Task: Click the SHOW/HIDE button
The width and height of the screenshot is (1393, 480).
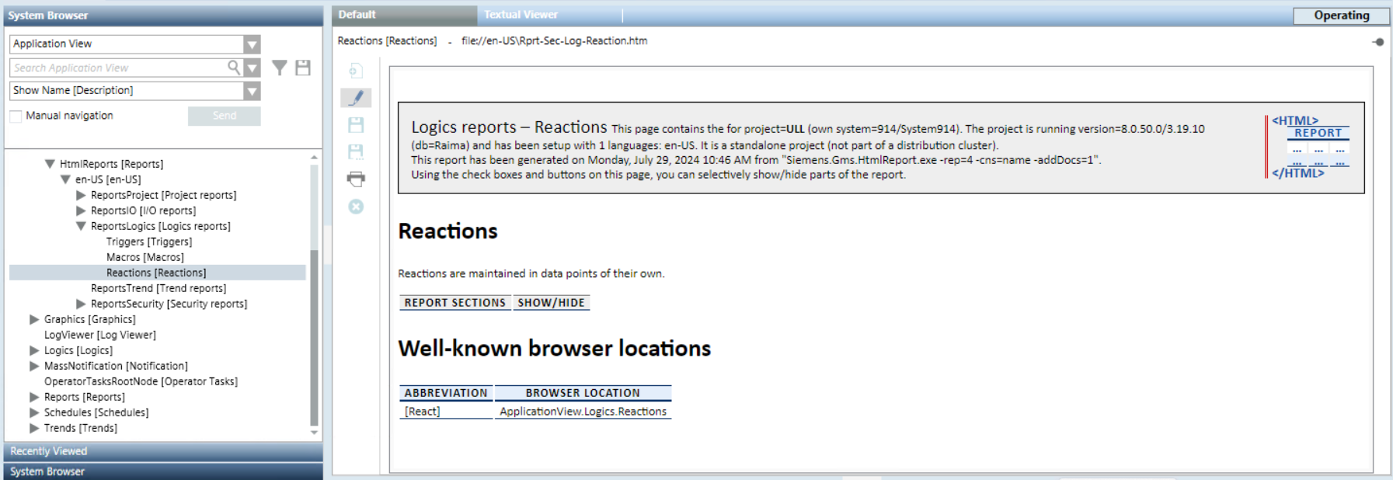Action: [x=551, y=303]
